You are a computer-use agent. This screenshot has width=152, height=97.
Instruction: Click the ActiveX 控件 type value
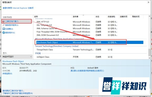pyautogui.click(x=93, y=68)
